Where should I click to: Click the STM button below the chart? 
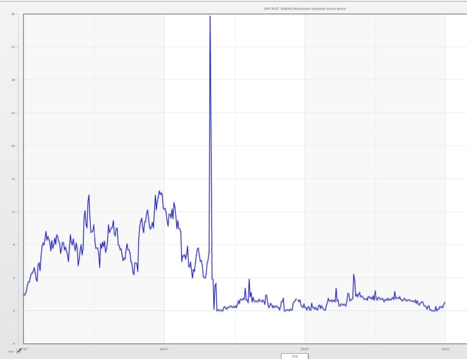[295, 356]
